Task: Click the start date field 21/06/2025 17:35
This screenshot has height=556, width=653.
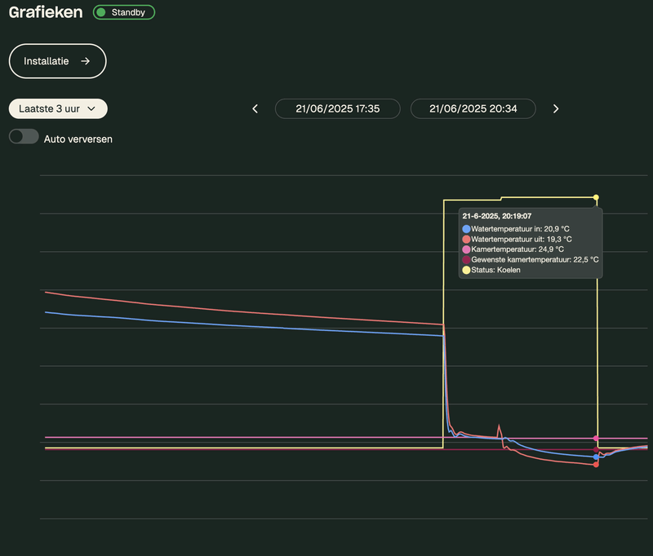Action: pyautogui.click(x=337, y=108)
